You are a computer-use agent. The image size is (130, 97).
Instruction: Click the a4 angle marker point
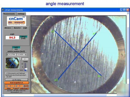[x=94, y=33]
